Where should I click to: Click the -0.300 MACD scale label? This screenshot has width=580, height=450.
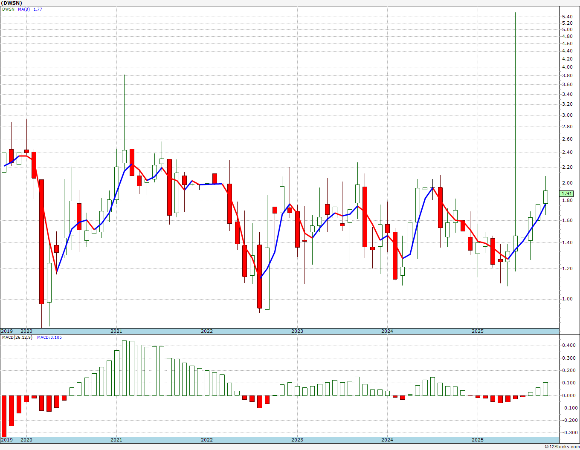568,433
